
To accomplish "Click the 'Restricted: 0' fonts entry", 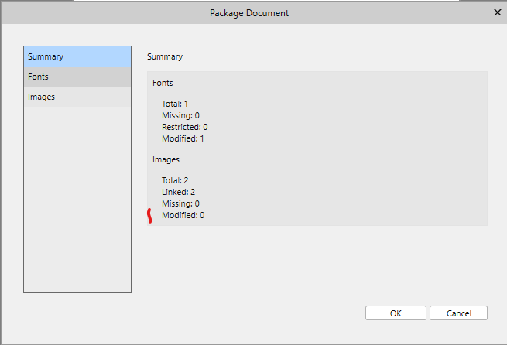I will (185, 127).
